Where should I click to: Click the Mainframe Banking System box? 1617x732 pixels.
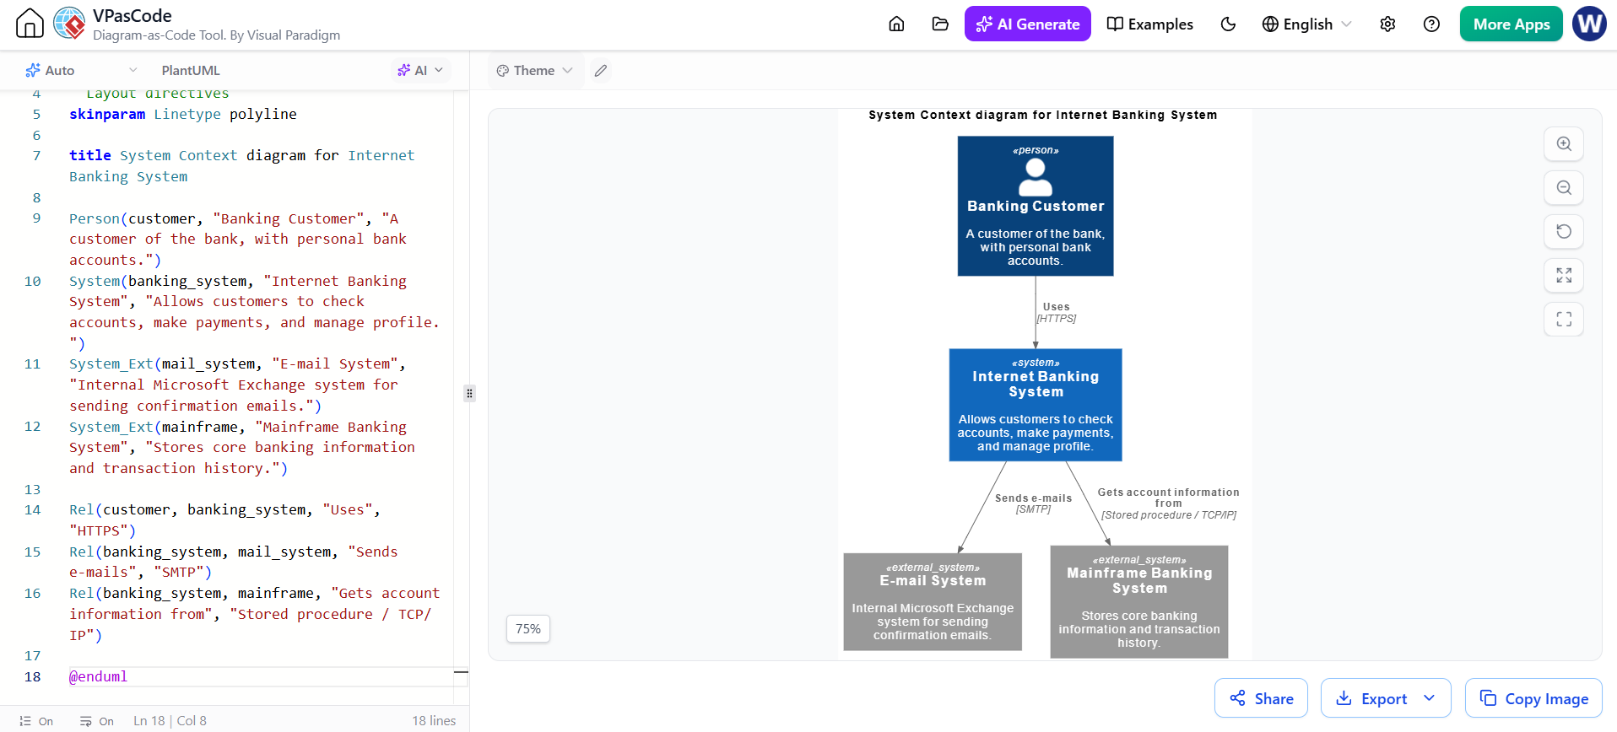tap(1139, 601)
